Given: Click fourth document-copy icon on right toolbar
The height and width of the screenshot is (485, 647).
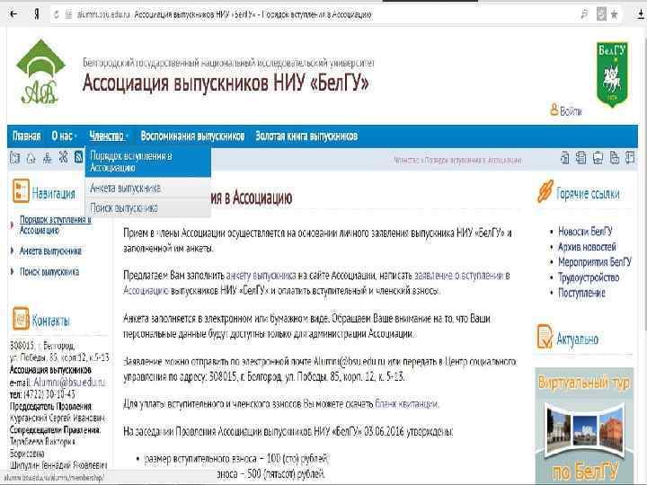Looking at the screenshot, I should tap(614, 157).
